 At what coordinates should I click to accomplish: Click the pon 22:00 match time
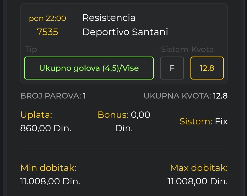click(x=47, y=18)
